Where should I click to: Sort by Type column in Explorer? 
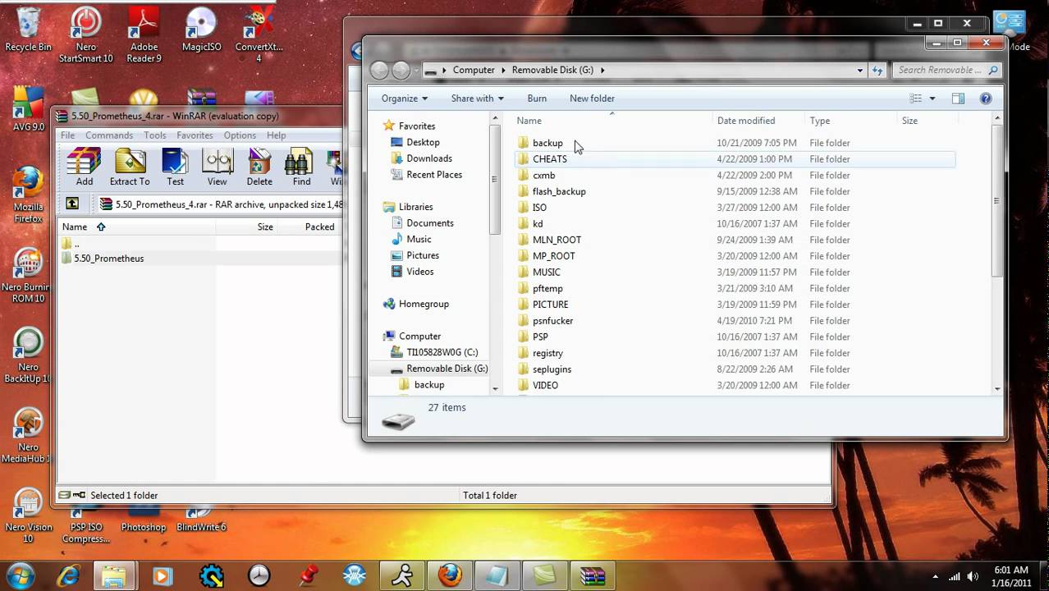point(851,121)
